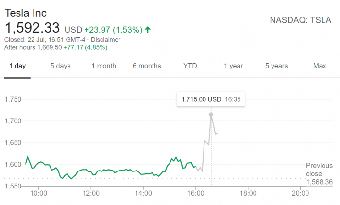Open the 1 month chart range
The height and width of the screenshot is (205, 340).
click(103, 66)
